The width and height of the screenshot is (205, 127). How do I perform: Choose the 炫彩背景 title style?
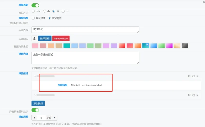point(49,18)
